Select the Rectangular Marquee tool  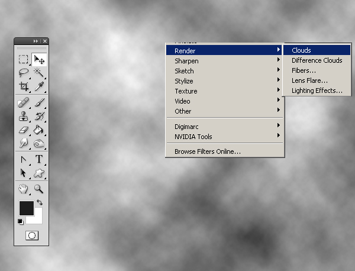coord(23,59)
